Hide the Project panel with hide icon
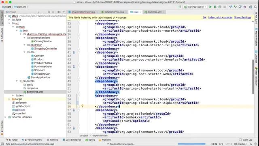This screenshot has width=259, height=146. (x=64, y=12)
